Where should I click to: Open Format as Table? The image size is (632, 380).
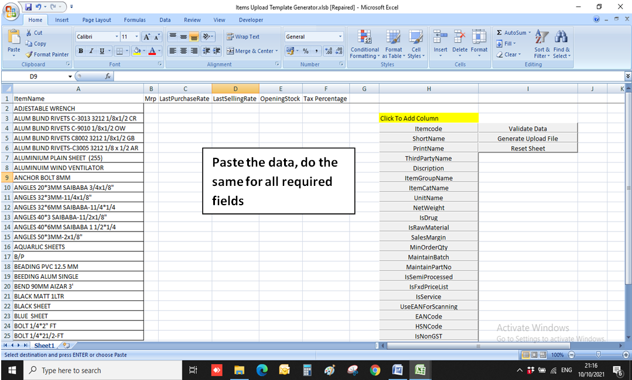(x=394, y=44)
